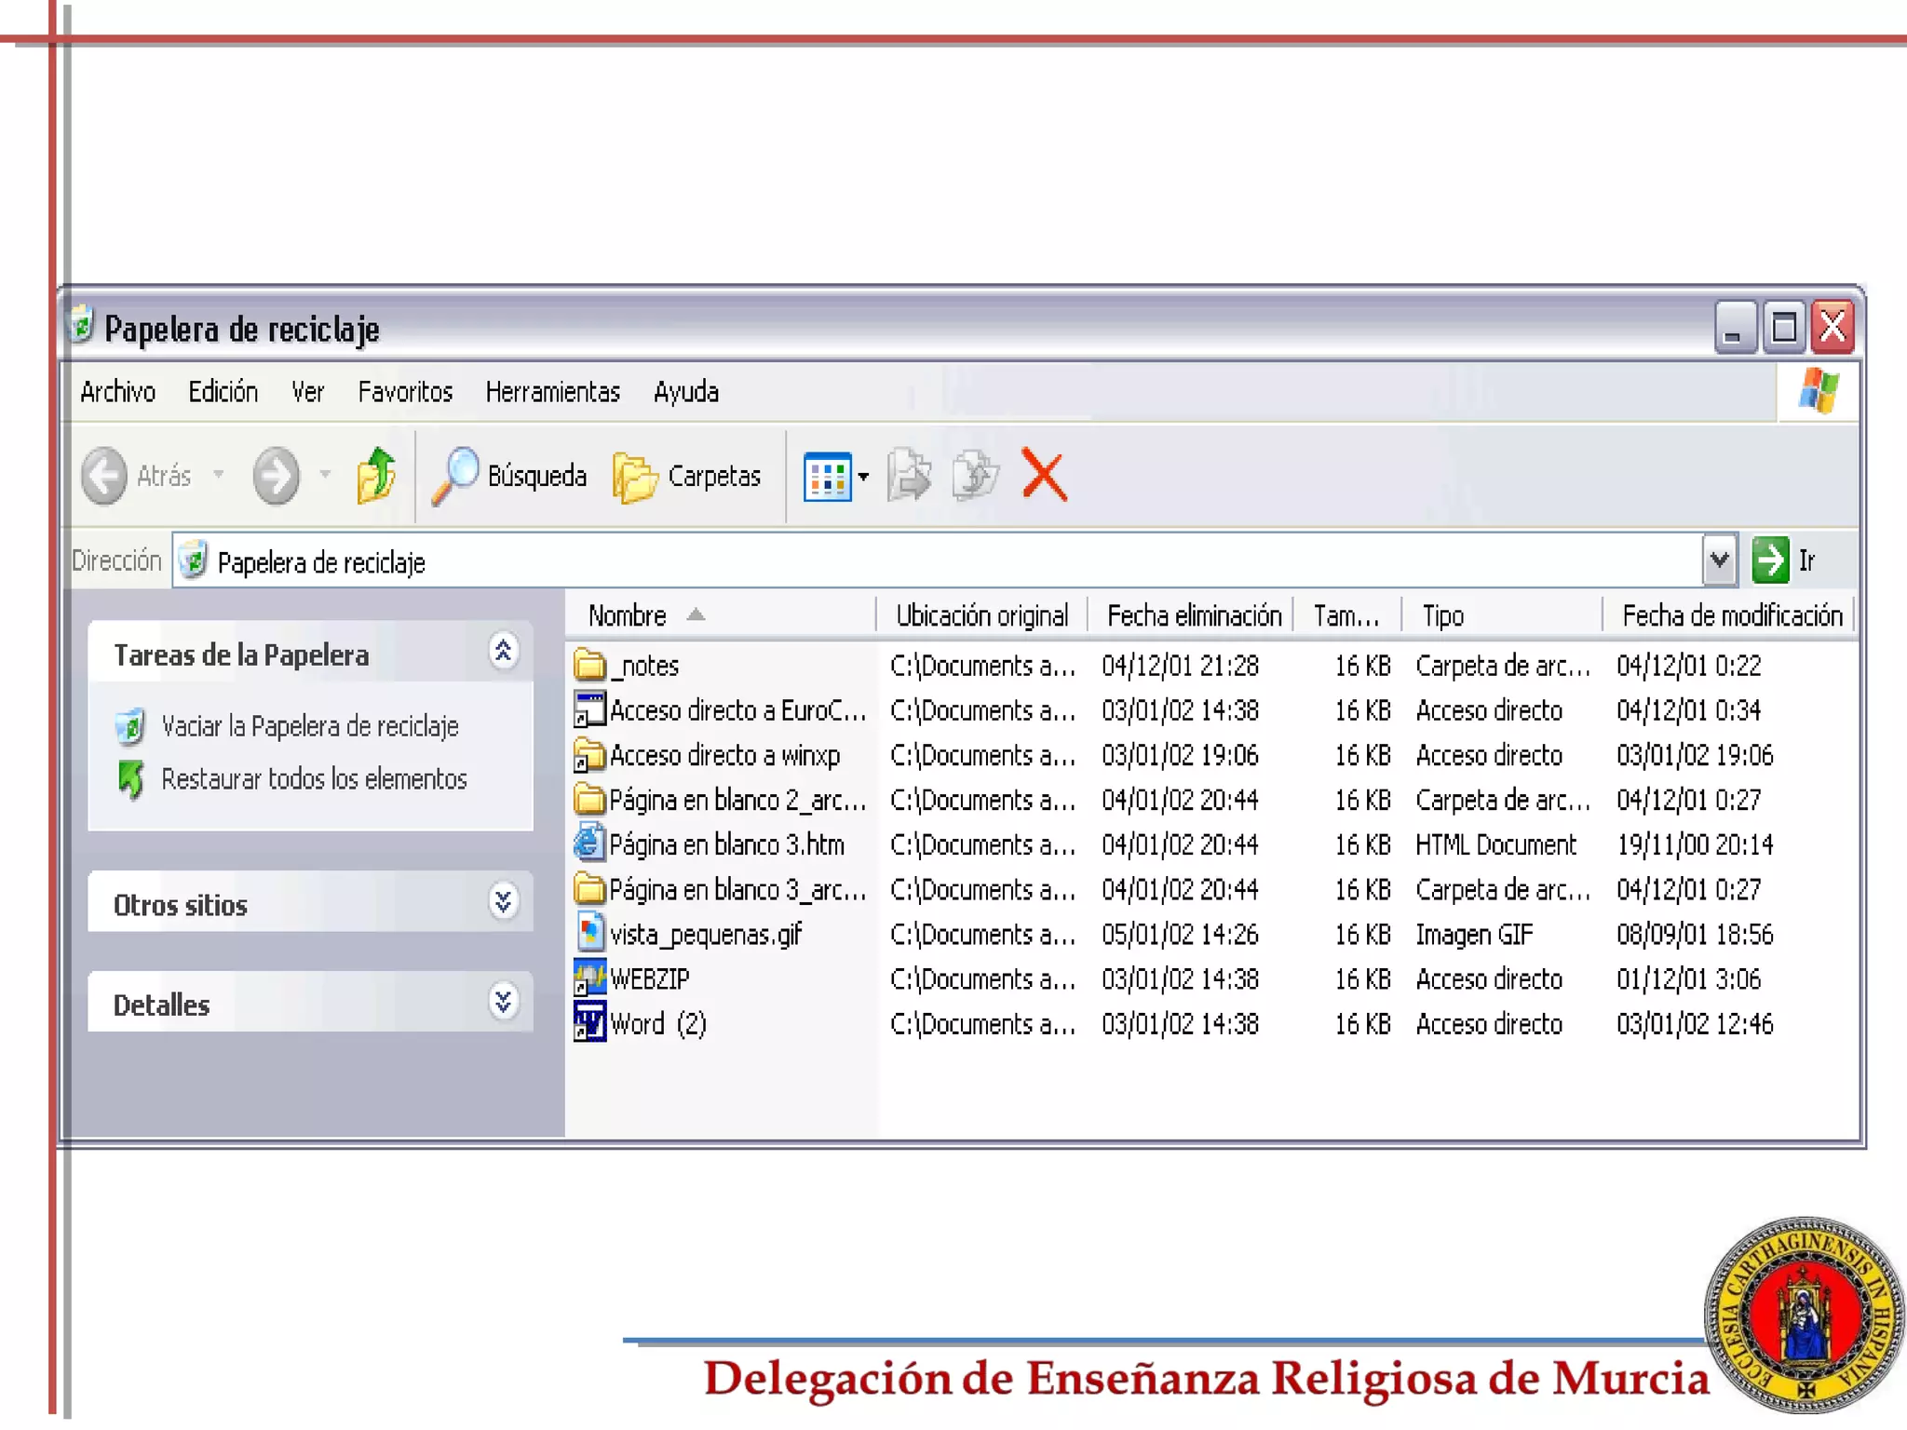This screenshot has width=1907, height=1430.
Task: Select the WEBZIP shortcut item
Action: click(649, 978)
